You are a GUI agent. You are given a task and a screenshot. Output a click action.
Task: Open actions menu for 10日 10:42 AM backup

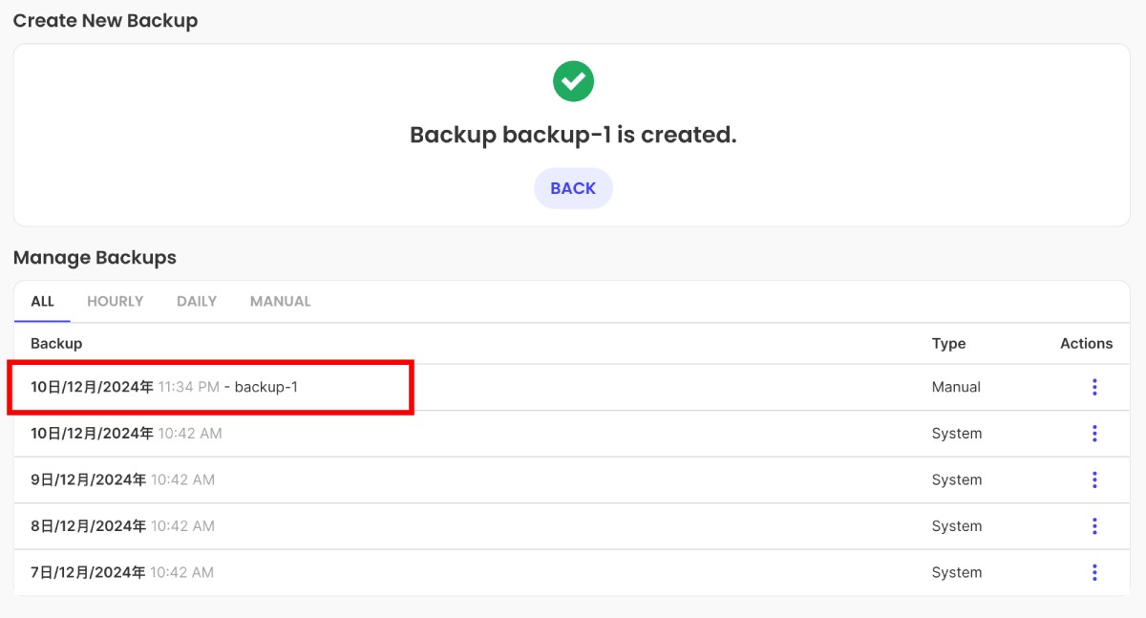(1094, 434)
